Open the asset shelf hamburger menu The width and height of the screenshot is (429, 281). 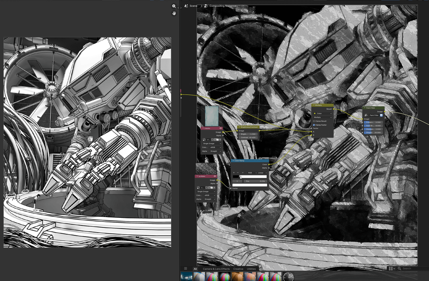pyautogui.click(x=186, y=269)
